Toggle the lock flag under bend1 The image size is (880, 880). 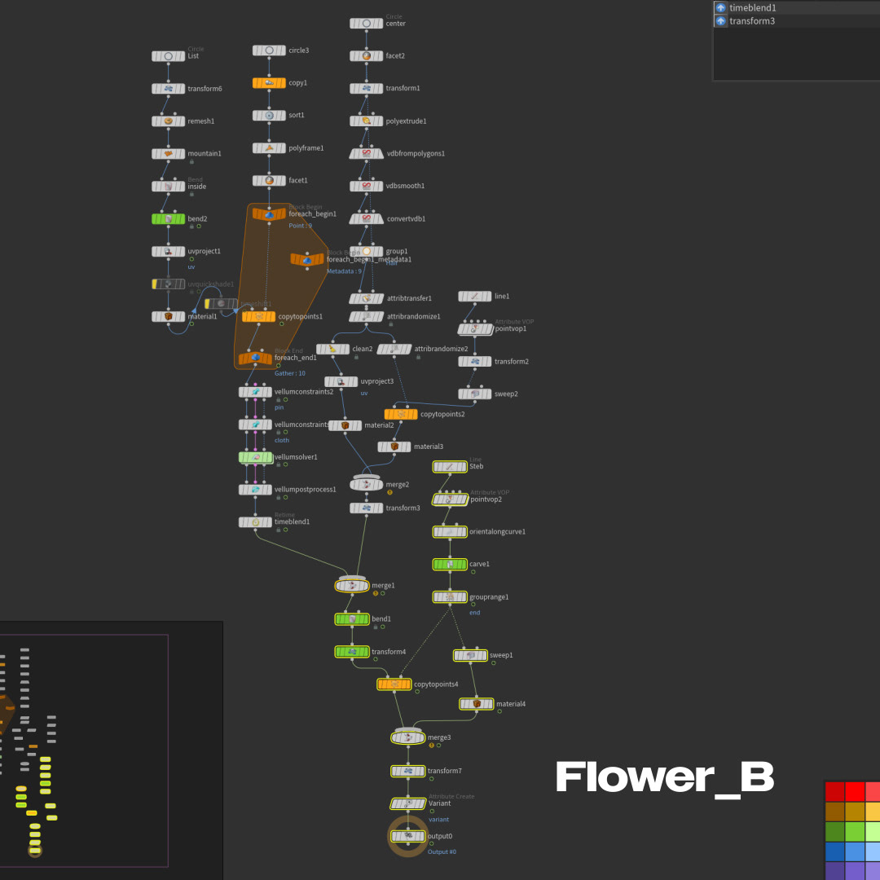coord(374,627)
